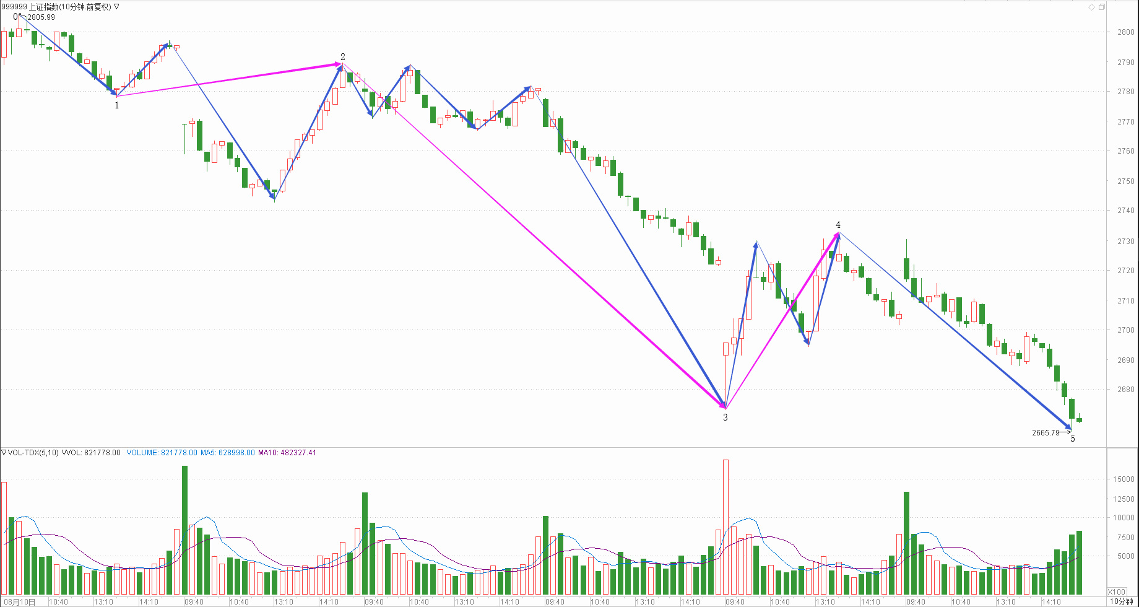Viewport: 1139px width, 607px height.
Task: Select wave point label 3 at the low
Action: point(725,417)
